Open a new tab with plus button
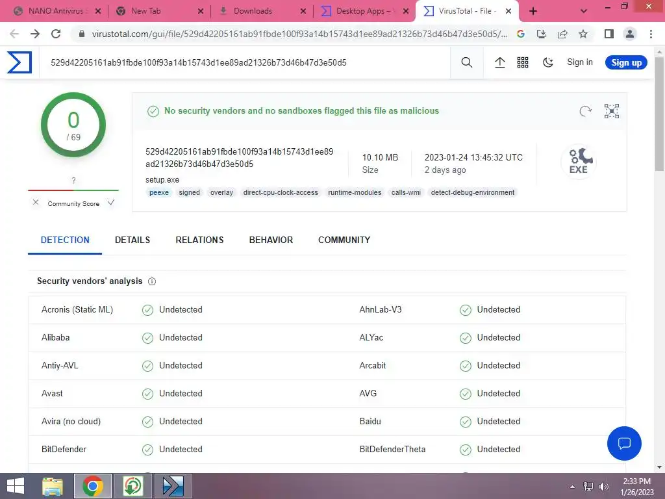665x499 pixels. 533,11
